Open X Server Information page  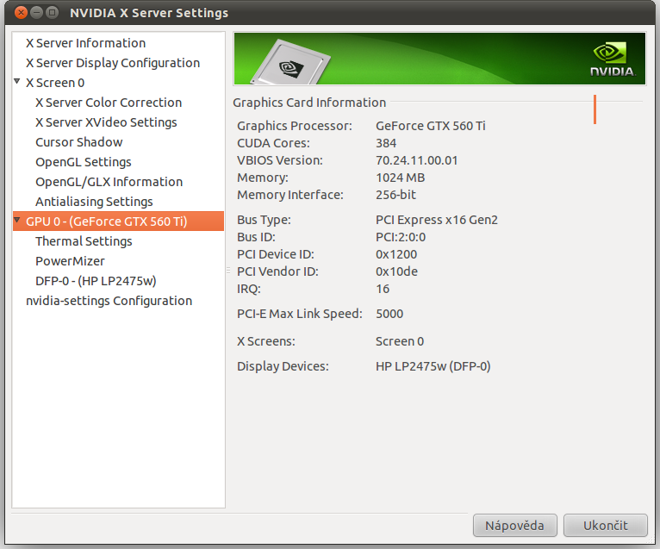click(85, 43)
